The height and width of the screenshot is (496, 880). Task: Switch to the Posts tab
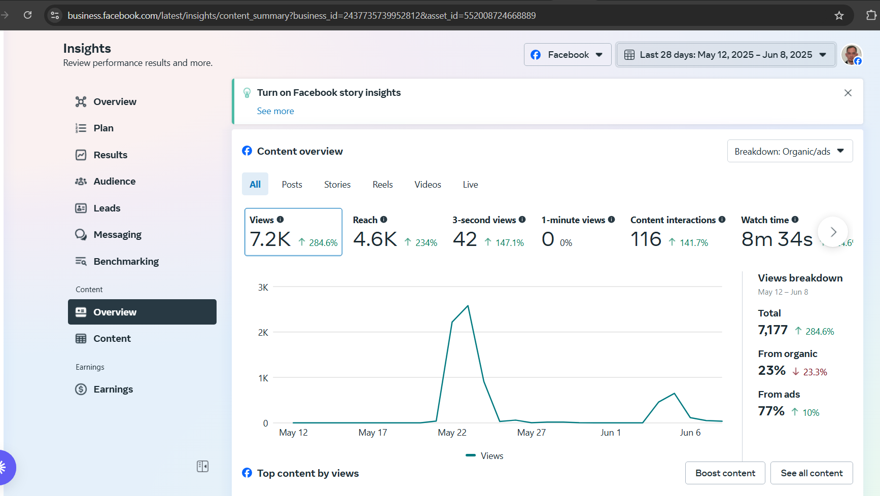[x=292, y=185]
